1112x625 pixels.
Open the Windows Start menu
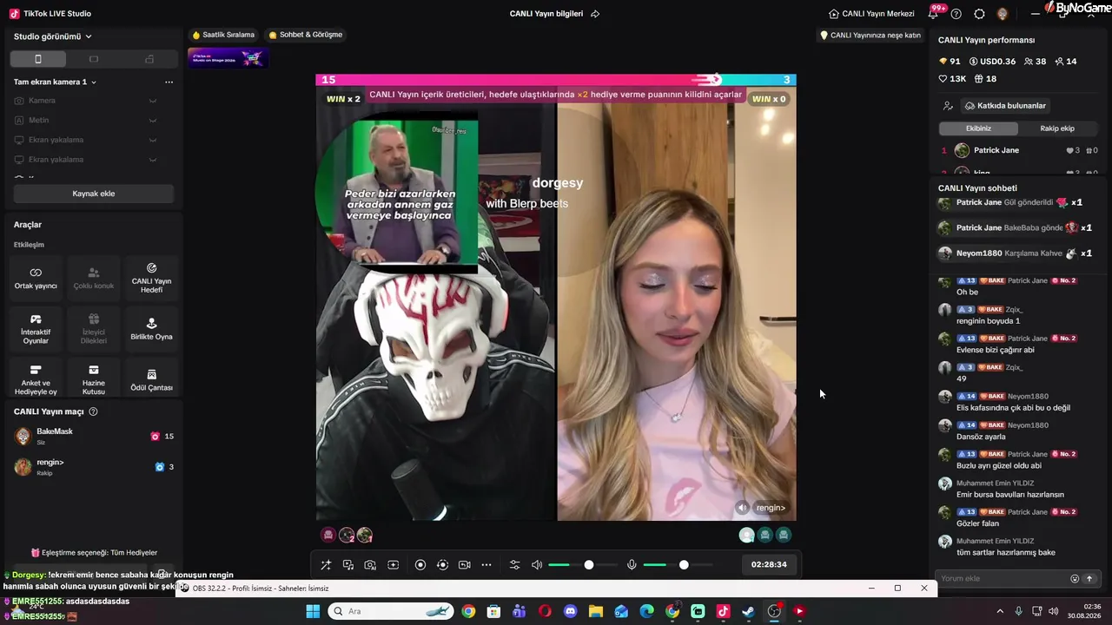[x=313, y=611]
